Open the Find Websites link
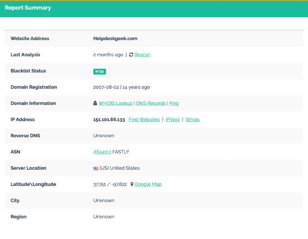Viewport: 308px width, 239px height. point(144,119)
